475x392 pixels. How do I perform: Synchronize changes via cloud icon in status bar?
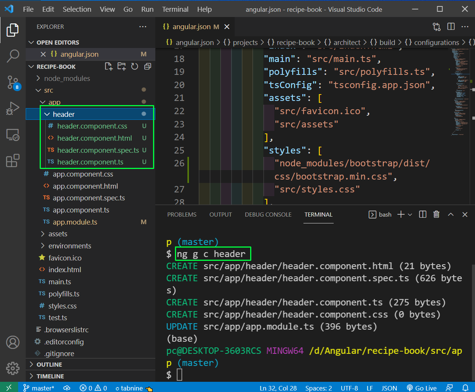[x=67, y=388]
